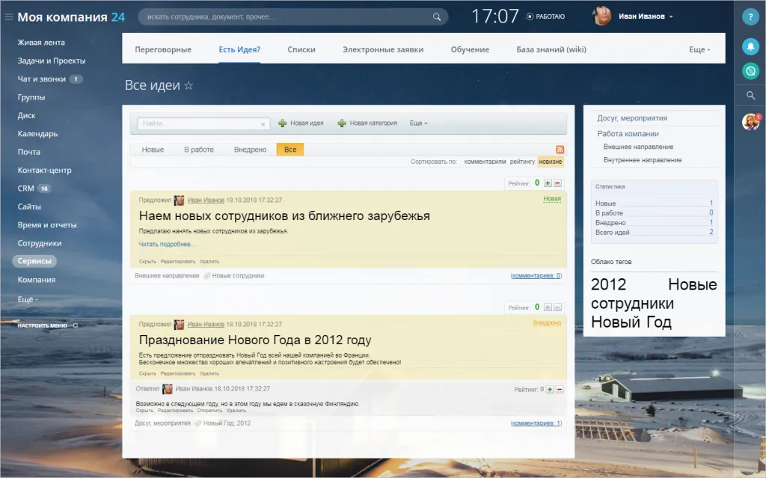Click the Новая категория button
766x478 pixels.
pyautogui.click(x=367, y=123)
